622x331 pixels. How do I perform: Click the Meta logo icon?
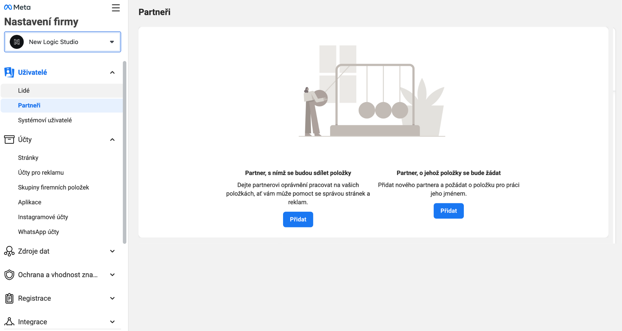[8, 7]
